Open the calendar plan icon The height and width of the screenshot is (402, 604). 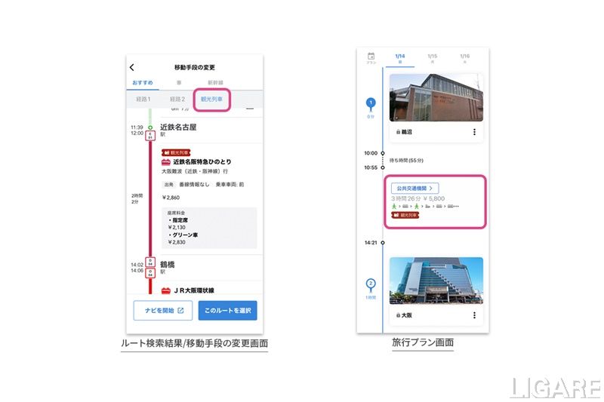pos(371,58)
